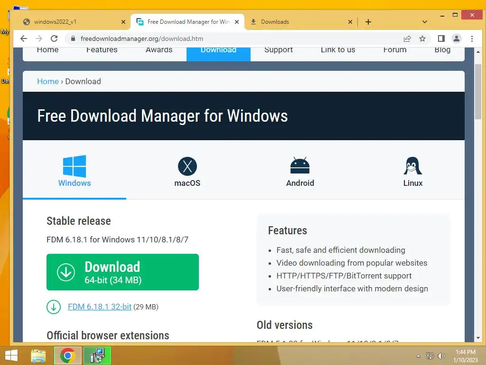
Task: Open the Forum navigation item
Action: tap(394, 50)
